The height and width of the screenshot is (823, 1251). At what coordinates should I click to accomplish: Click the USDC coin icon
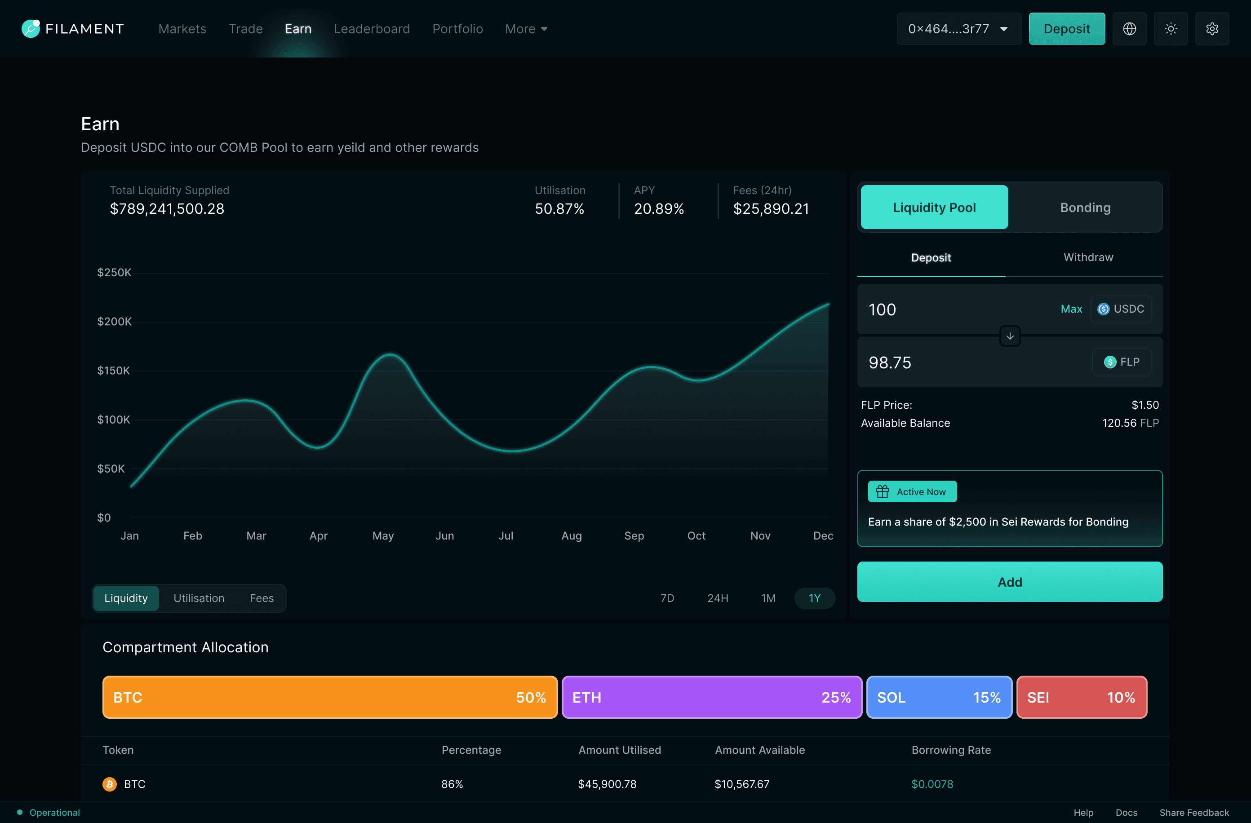click(x=1103, y=309)
